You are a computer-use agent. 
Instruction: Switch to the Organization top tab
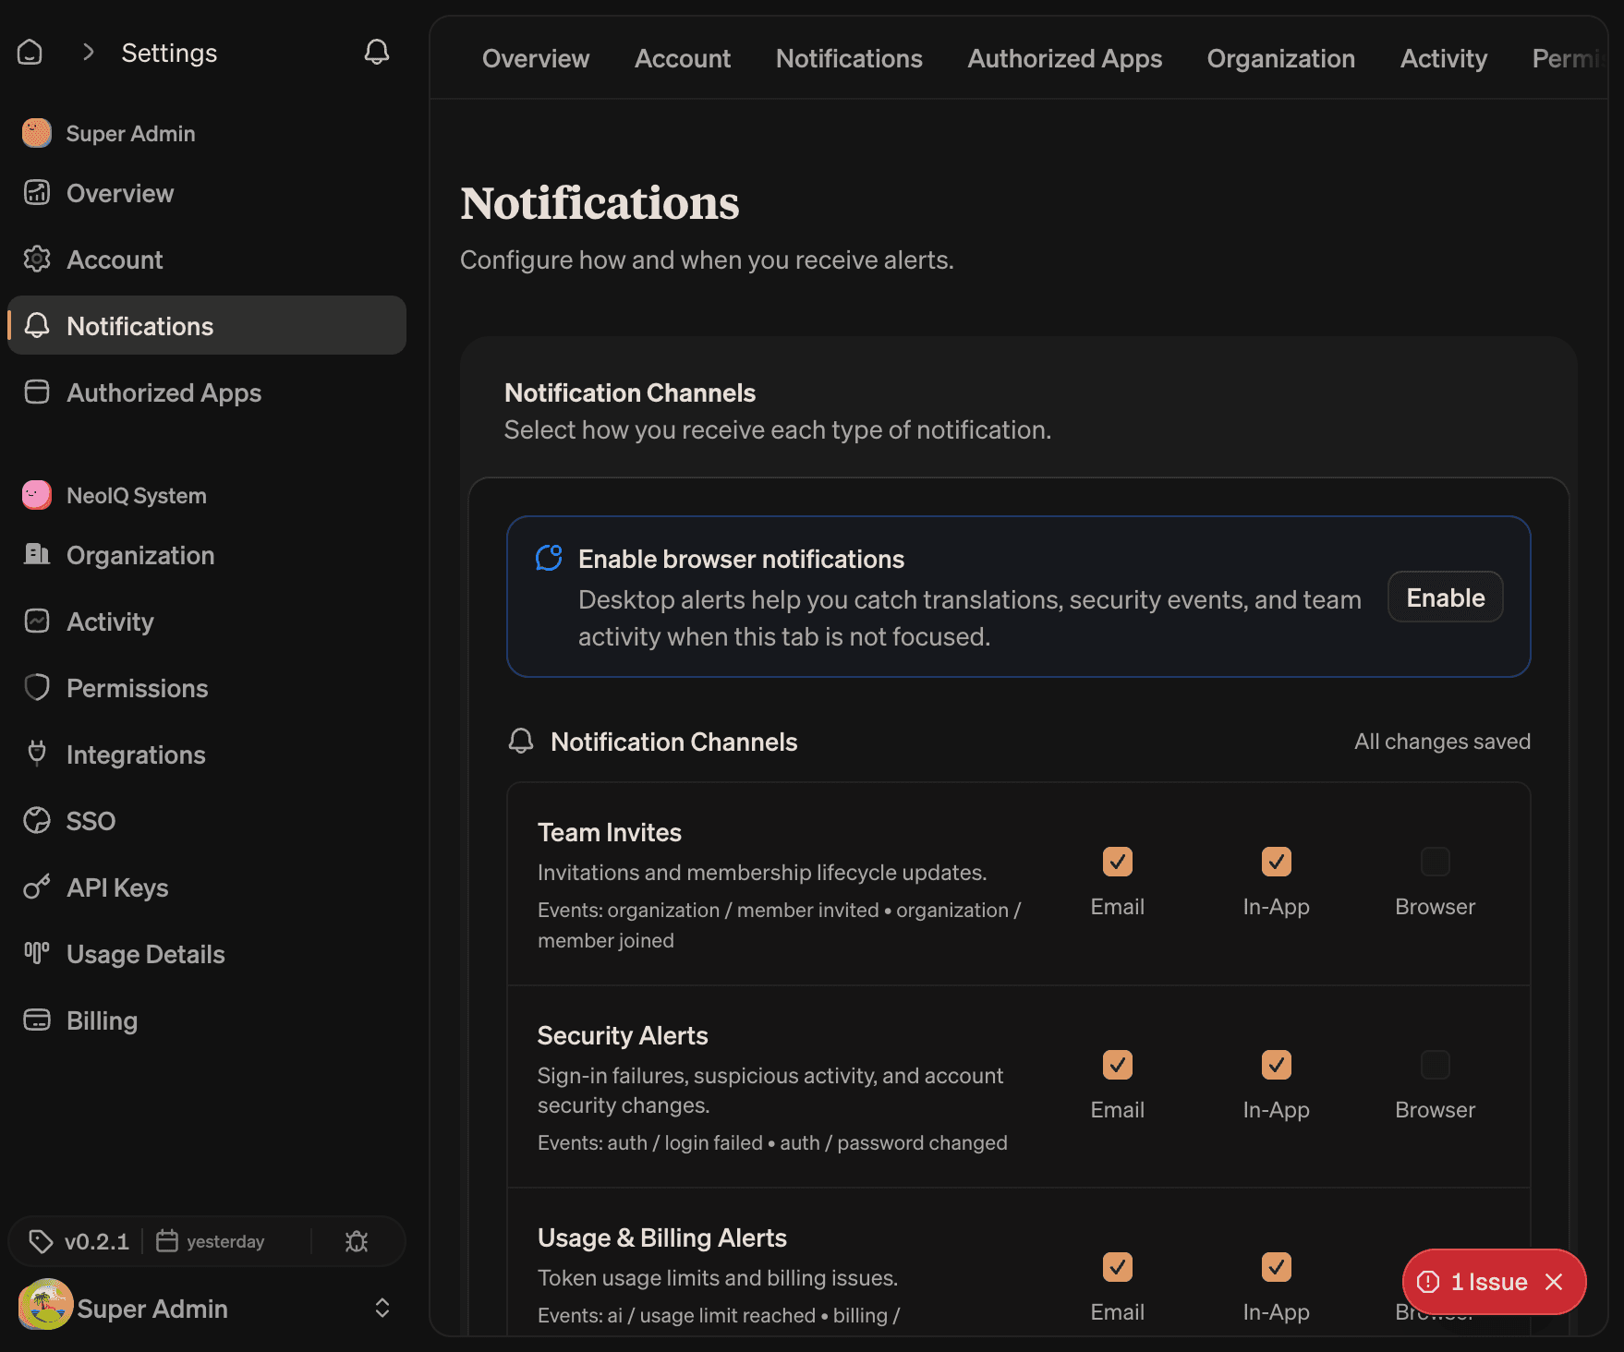(x=1281, y=58)
